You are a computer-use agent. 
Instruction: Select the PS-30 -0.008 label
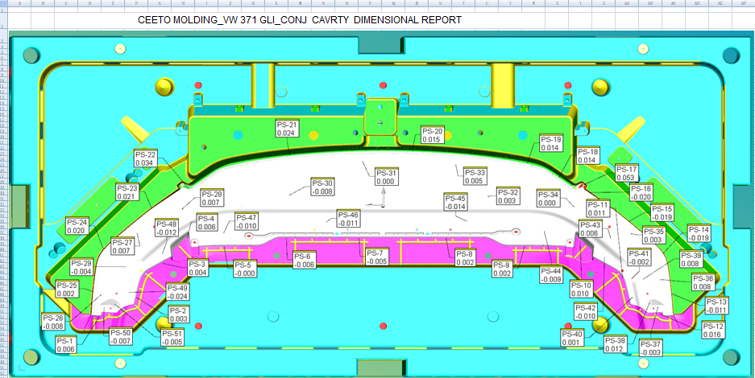(x=323, y=187)
